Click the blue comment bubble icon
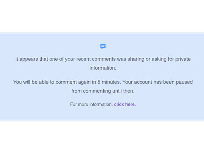Screen dimensions: 204x153 [103, 46]
